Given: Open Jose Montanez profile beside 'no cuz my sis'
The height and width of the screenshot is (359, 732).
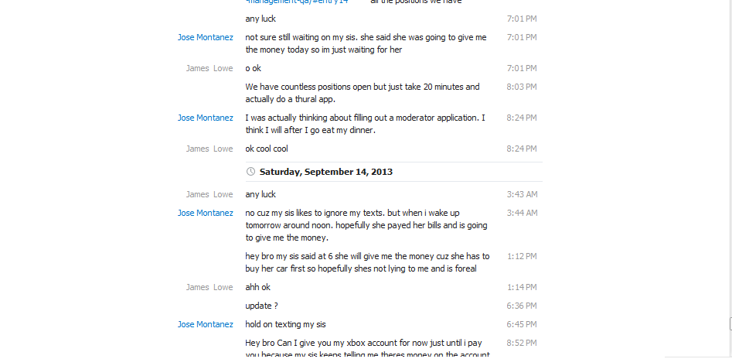Looking at the screenshot, I should [205, 213].
